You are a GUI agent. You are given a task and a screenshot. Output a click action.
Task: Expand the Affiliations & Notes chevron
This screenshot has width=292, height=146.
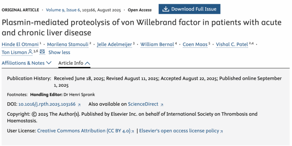49,63
